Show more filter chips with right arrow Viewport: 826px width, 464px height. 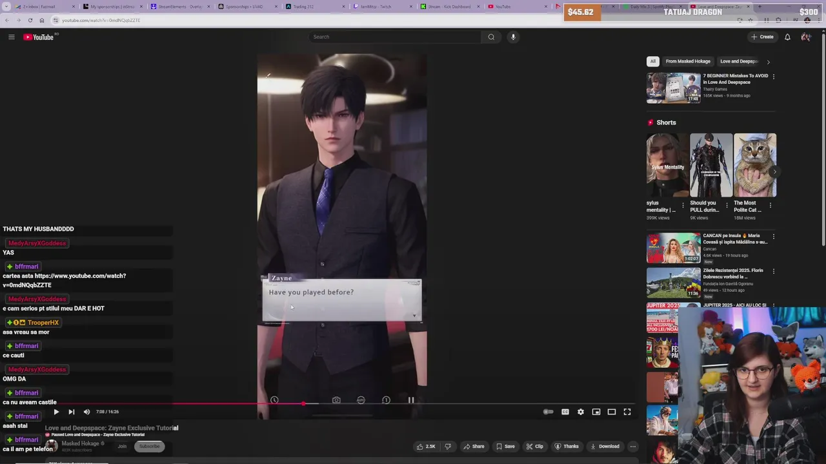[768, 61]
